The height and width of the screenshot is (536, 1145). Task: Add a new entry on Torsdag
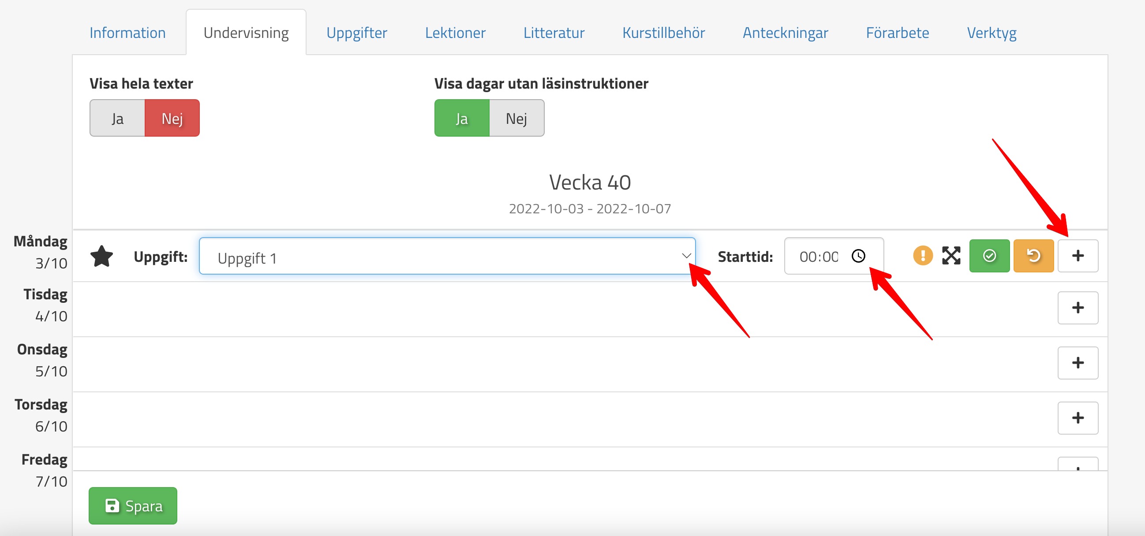[1078, 418]
